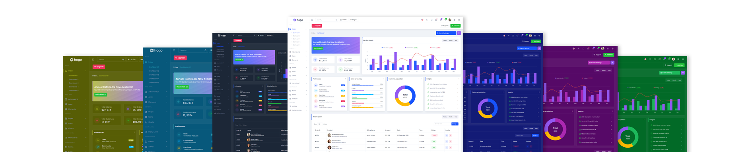Click View Details in the white window banner
This screenshot has height=152, width=756.
pos(318,48)
